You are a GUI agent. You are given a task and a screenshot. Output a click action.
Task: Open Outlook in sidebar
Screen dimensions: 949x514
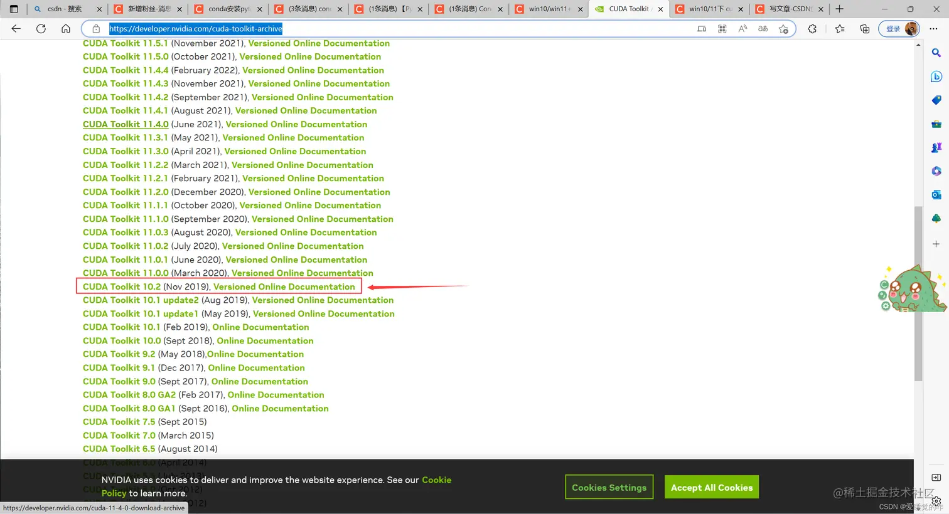point(936,195)
